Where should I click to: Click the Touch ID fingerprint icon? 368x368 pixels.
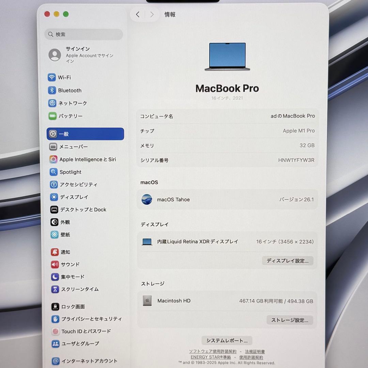point(56,332)
